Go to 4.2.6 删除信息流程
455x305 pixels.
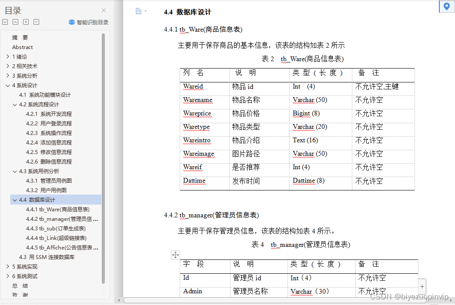[x=49, y=162]
